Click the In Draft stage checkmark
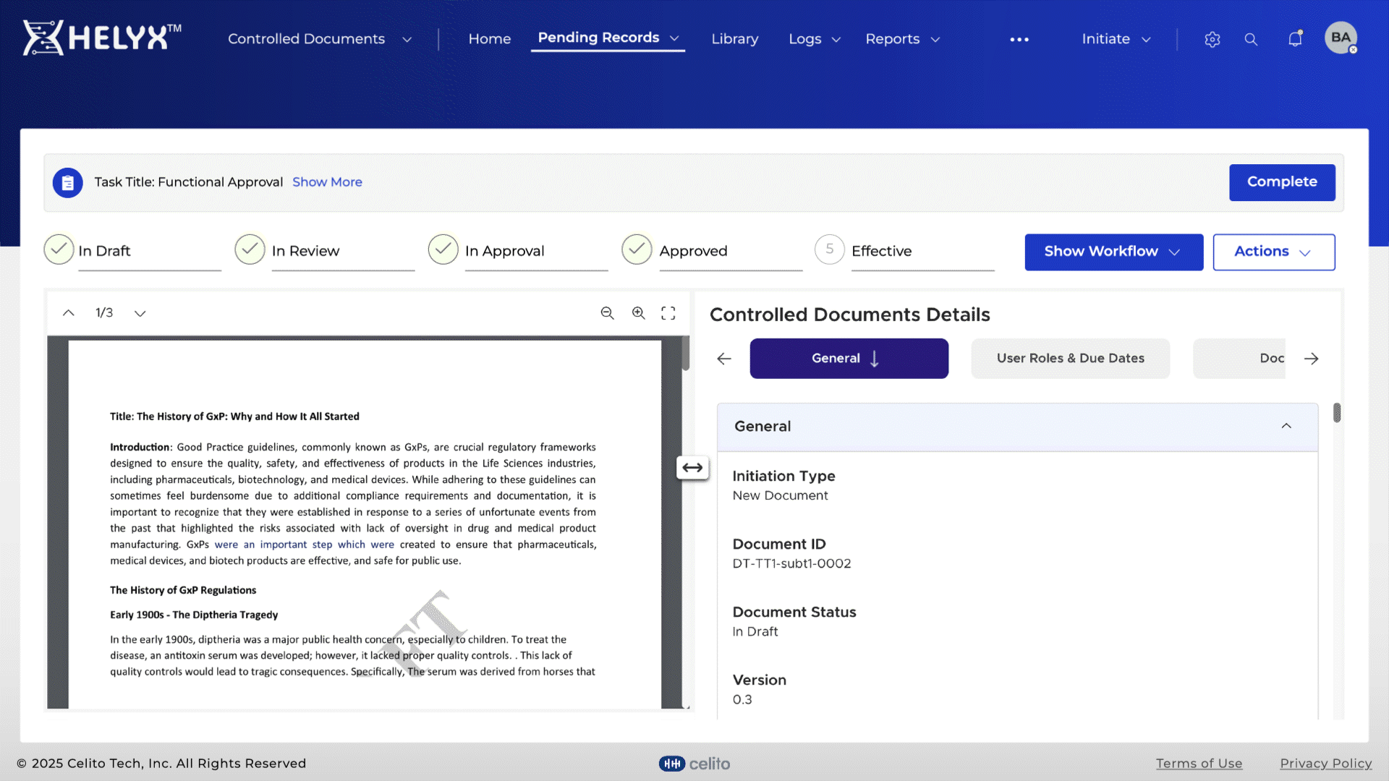Screen dimensions: 1389x781 point(59,249)
